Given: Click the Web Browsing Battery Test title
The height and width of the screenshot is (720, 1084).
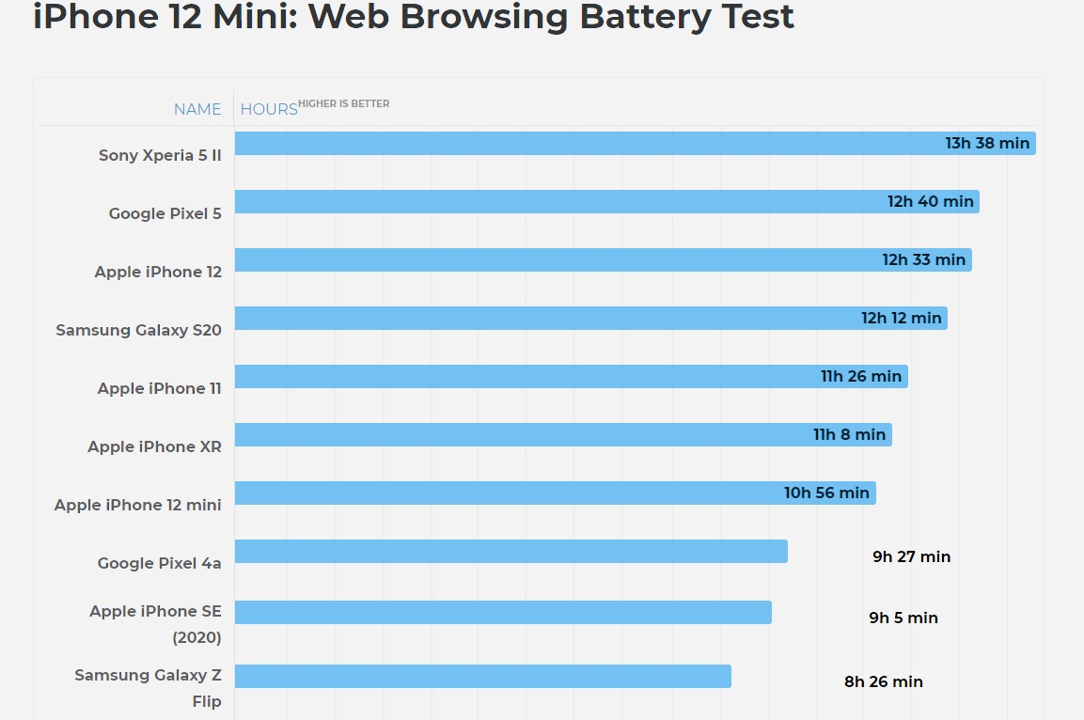Looking at the screenshot, I should coord(414,17).
